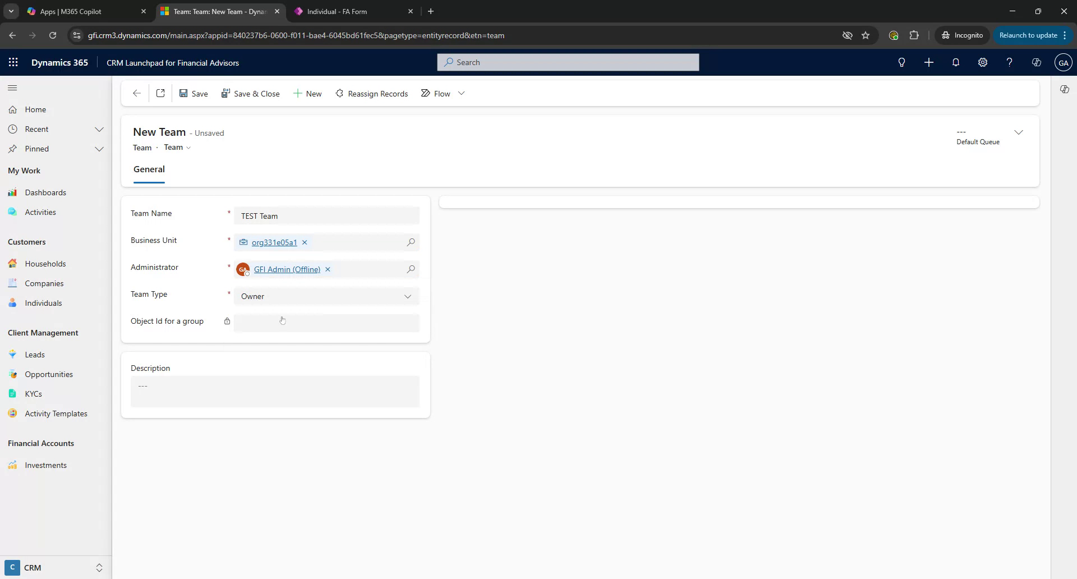
Task: Open the Copilot icon in top bar
Action: (x=1036, y=62)
